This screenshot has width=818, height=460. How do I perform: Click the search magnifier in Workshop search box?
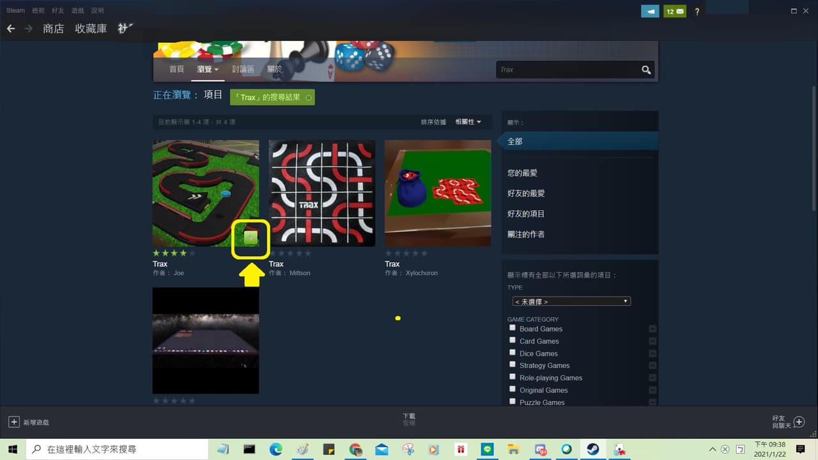click(x=646, y=70)
